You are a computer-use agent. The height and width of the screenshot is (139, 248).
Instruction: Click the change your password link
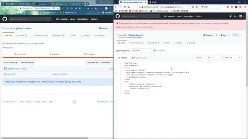coord(203,23)
